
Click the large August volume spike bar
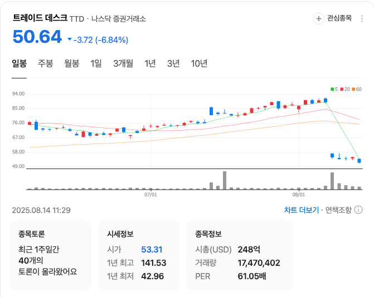[x=332, y=181]
